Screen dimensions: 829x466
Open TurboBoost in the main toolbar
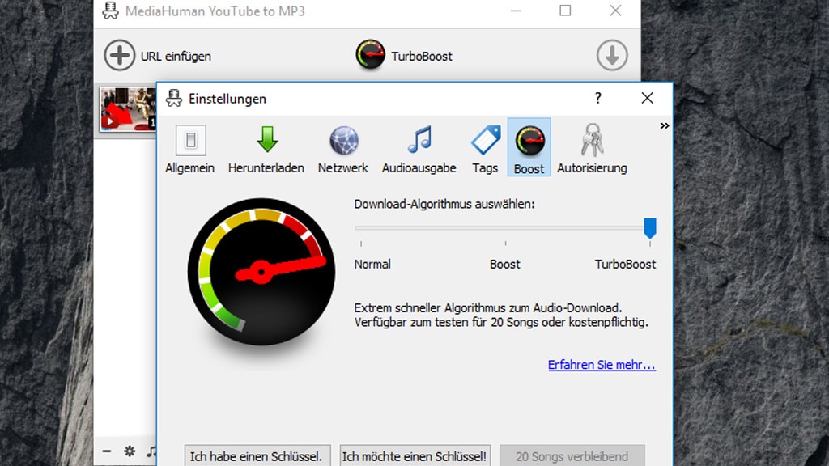click(x=404, y=55)
